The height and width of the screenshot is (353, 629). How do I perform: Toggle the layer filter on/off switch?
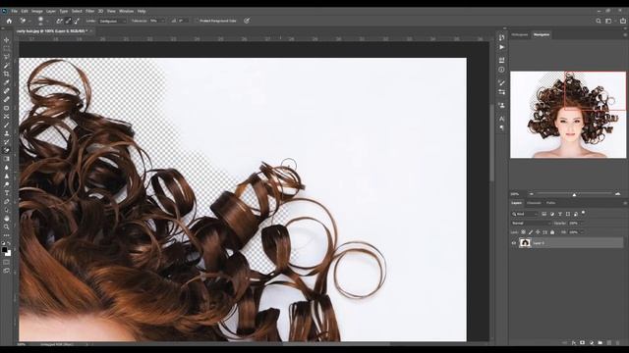(x=583, y=213)
